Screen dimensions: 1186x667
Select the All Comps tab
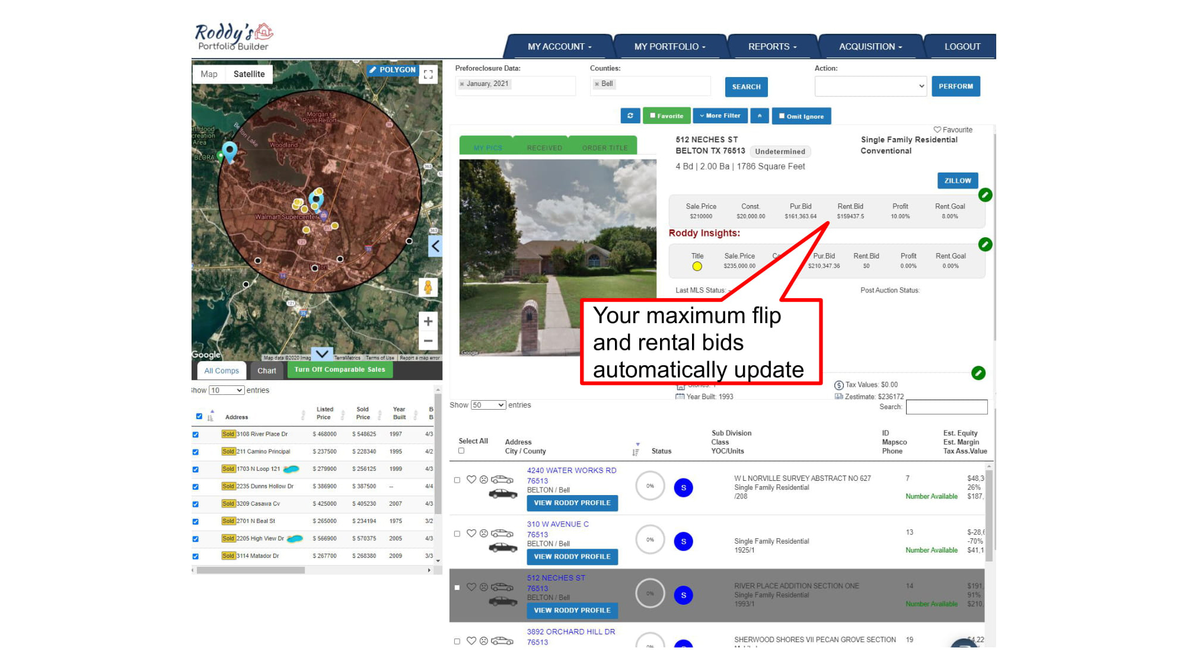[221, 371]
